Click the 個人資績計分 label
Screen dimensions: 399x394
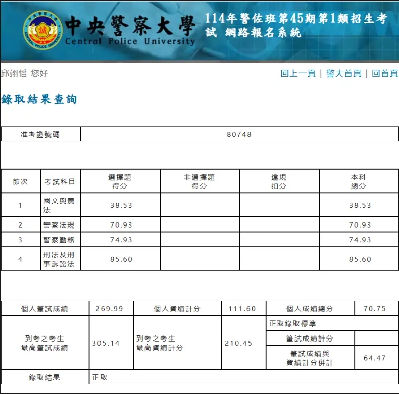point(177,309)
